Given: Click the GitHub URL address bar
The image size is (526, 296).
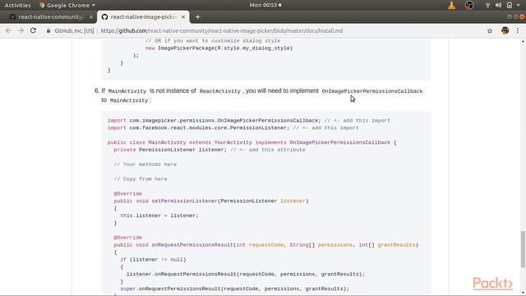Looking at the screenshot, I should click(221, 31).
